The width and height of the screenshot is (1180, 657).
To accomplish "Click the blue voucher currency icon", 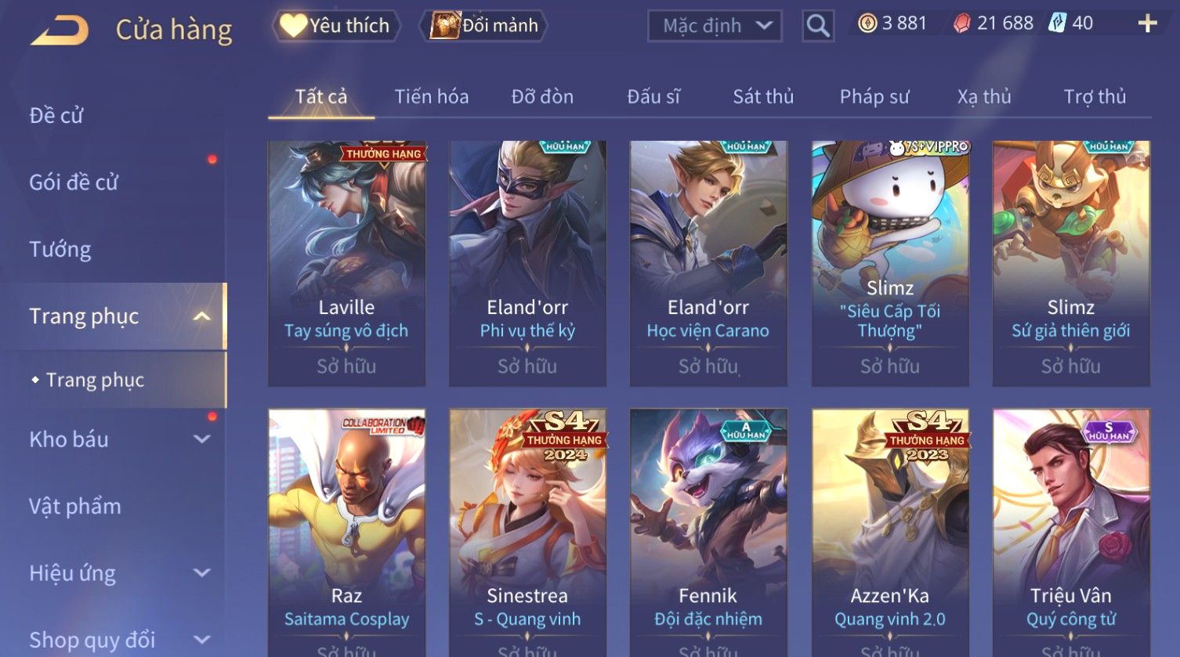I will click(1057, 23).
